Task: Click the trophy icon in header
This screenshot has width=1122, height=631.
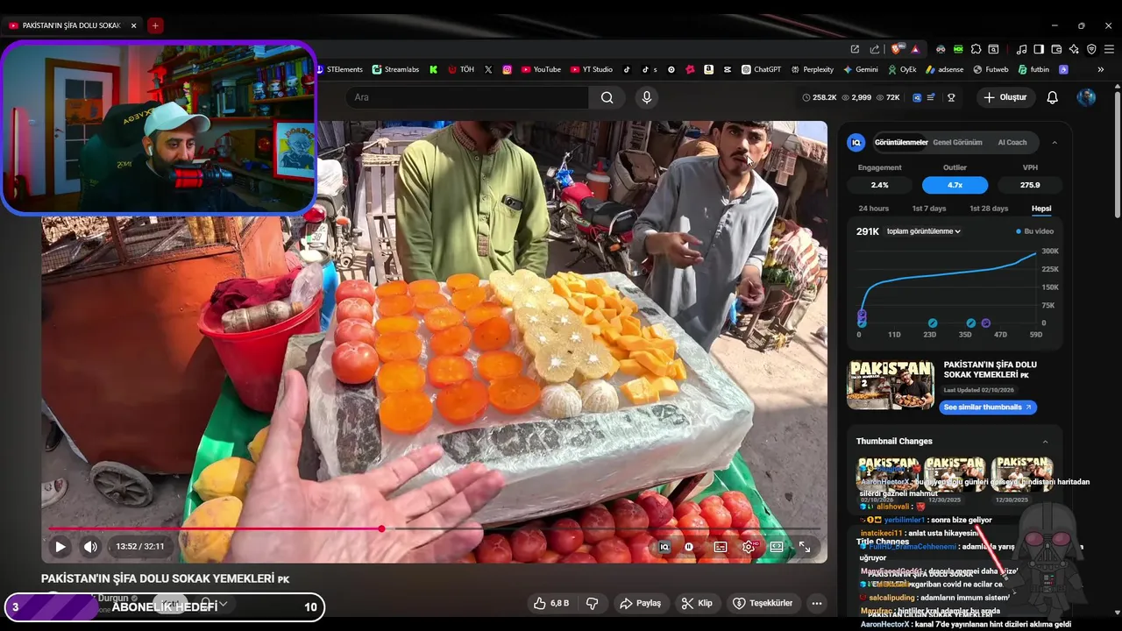Action: click(951, 97)
